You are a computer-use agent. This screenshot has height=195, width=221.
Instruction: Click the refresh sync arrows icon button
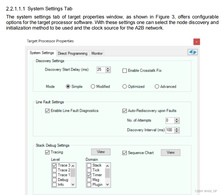click(x=192, y=52)
